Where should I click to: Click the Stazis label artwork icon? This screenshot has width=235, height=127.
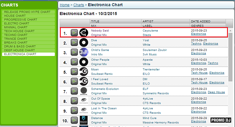84,32
